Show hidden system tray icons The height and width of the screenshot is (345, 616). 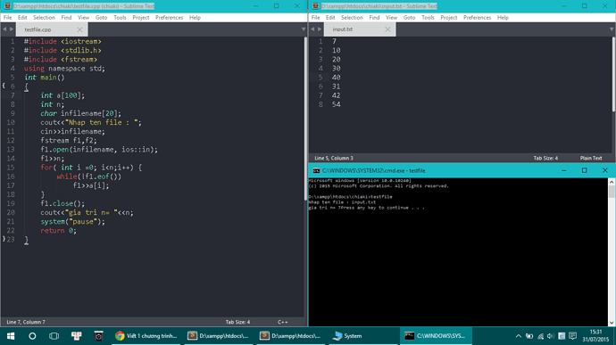coord(519,336)
